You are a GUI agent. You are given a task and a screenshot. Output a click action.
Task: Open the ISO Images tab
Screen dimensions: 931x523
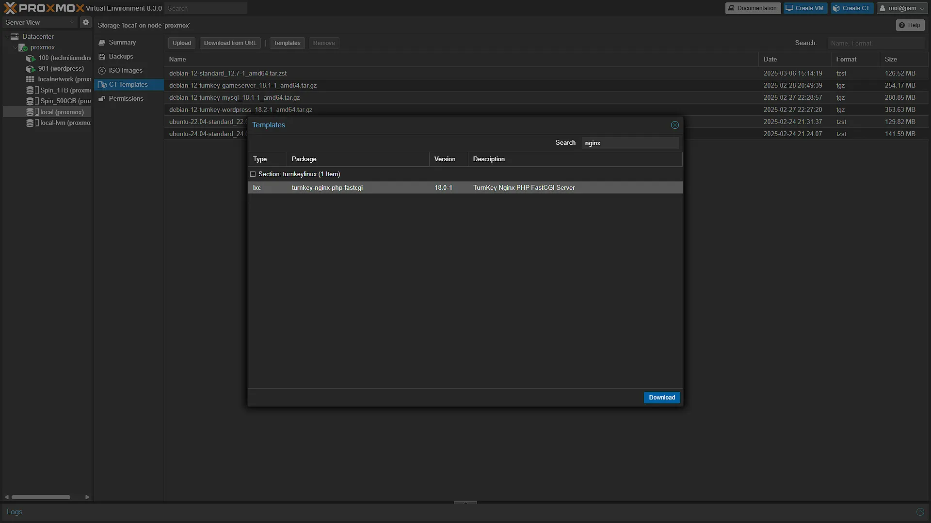click(129, 71)
